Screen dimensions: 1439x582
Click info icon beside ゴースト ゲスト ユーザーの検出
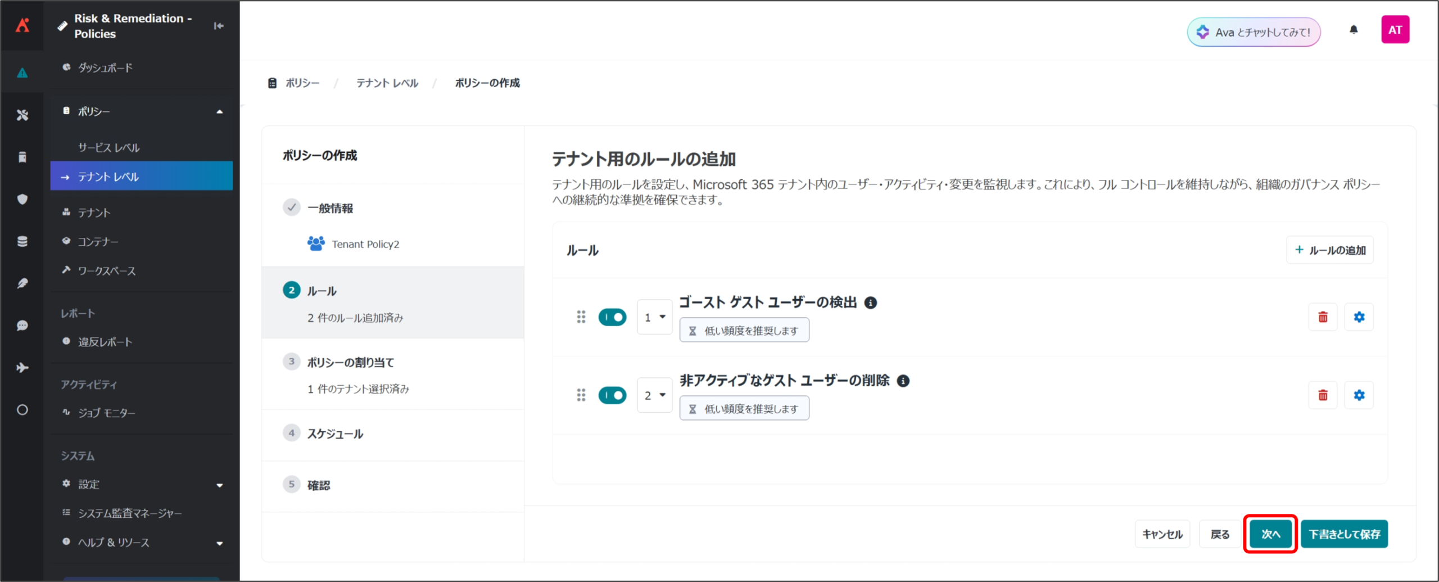(x=871, y=303)
